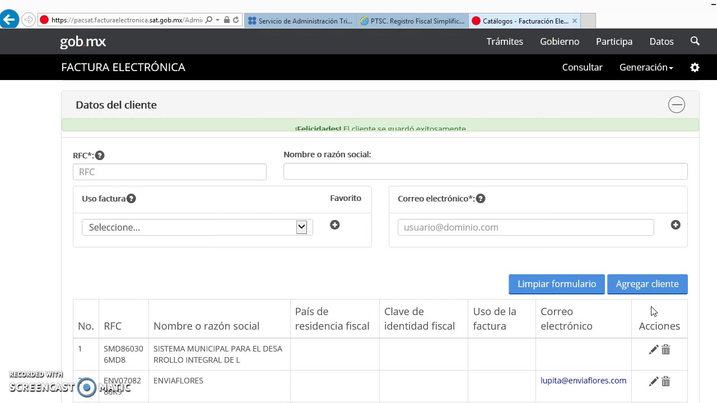The height and width of the screenshot is (403, 717).
Task: Click the Correo electrónico help icon
Action: (x=481, y=199)
